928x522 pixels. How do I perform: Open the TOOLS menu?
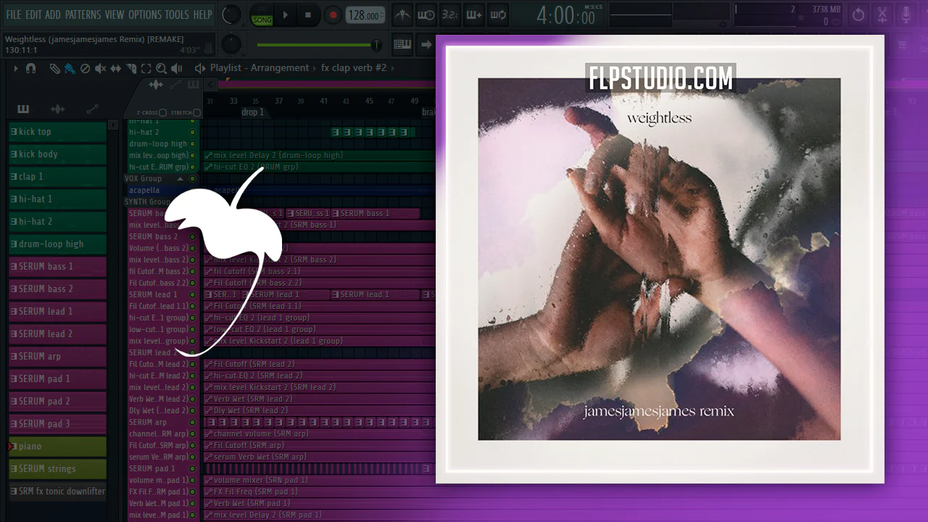(177, 14)
